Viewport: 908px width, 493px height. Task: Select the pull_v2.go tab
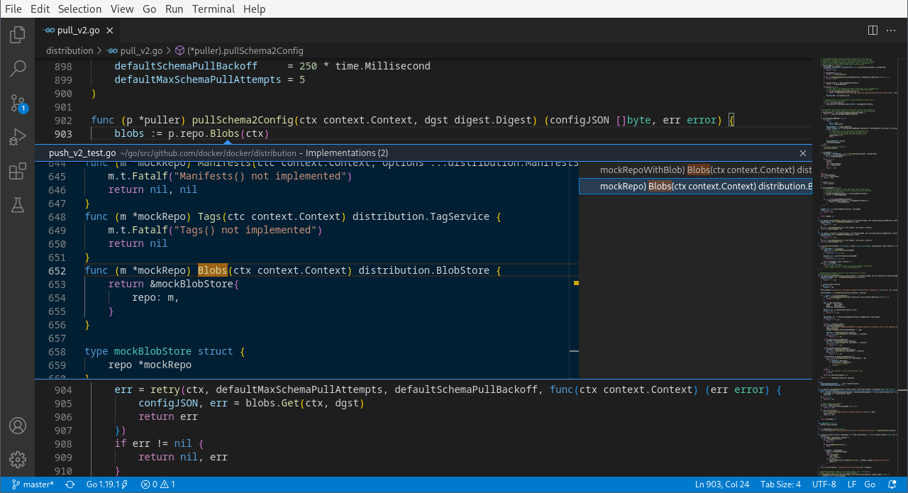78,31
